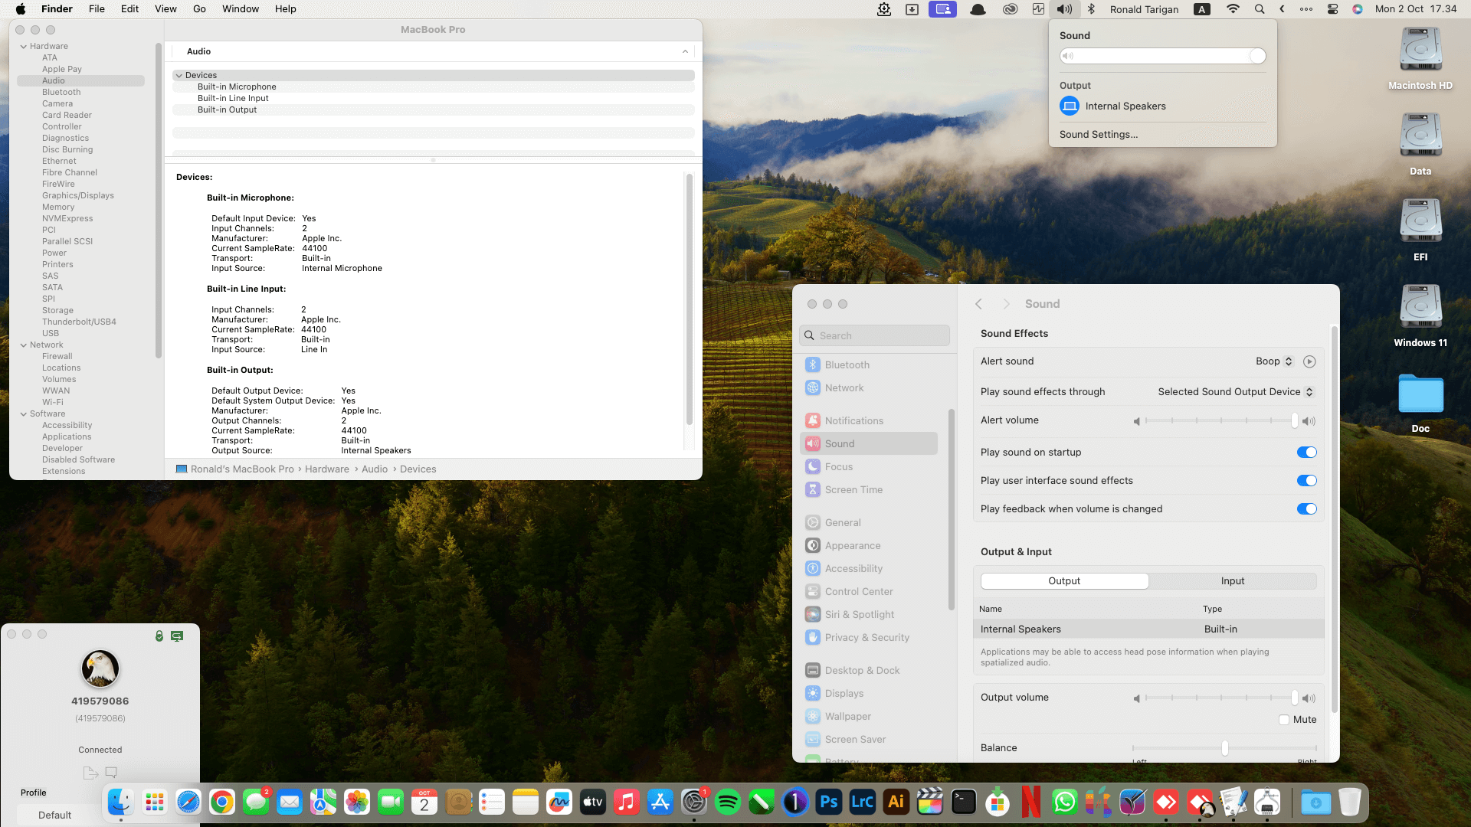Open Netflix from the Dock
The height and width of the screenshot is (827, 1471).
tap(1030, 802)
